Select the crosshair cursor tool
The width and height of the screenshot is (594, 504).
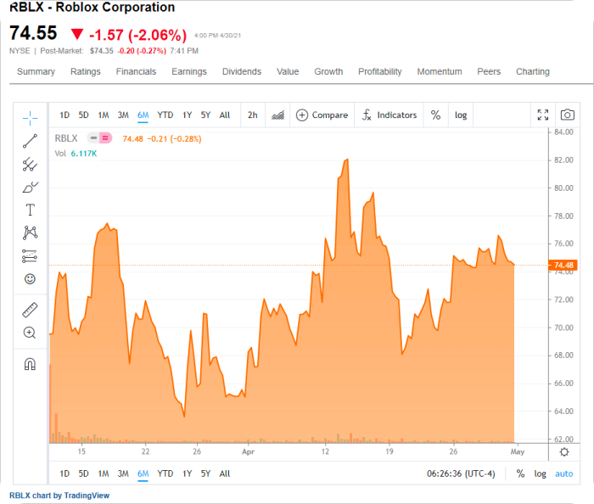30,118
